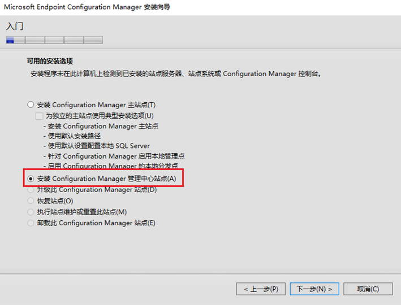The image size is (401, 305).
Task: Choose 升级此 Configuration Manager 站点 radio button
Action: (31, 190)
